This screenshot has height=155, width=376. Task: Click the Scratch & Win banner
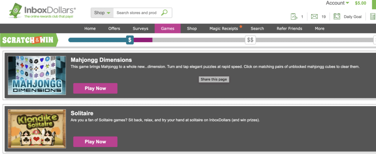coord(29,40)
